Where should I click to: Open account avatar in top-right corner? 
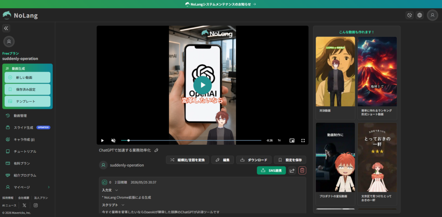433,15
